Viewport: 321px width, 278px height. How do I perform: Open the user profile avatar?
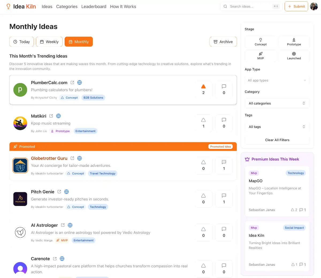pos(314,6)
